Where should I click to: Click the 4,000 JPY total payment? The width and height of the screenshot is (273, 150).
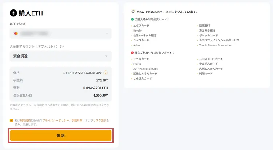[x=100, y=96]
